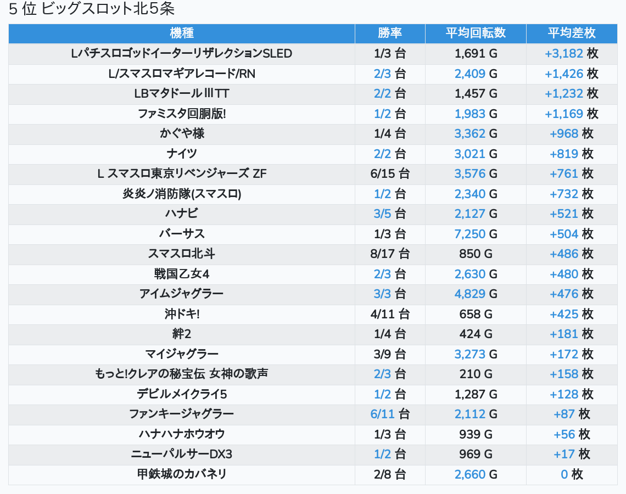Click the 機種 column header
Screen dimensions: 626x494
[182, 33]
